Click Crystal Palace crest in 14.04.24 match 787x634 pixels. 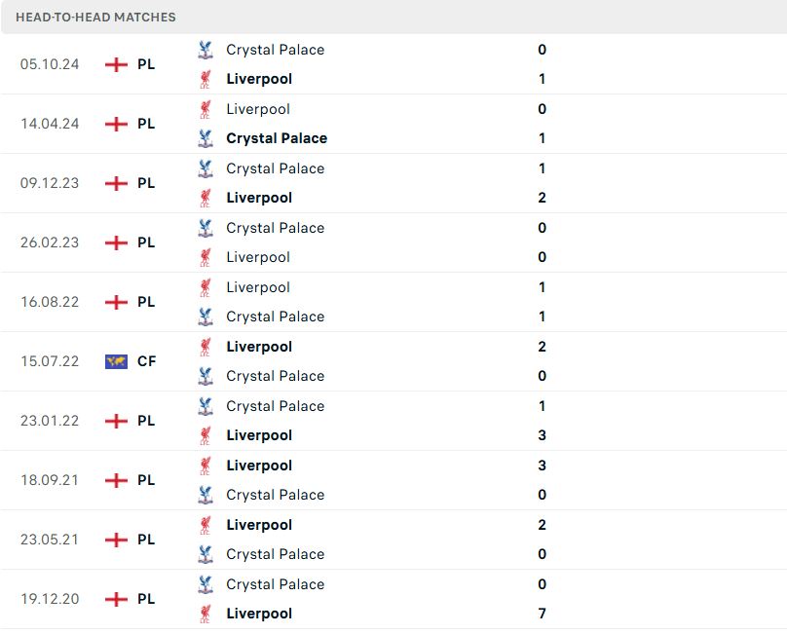pyautogui.click(x=206, y=138)
